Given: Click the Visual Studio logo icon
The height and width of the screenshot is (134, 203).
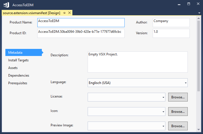Looking at the screenshot, I should (6, 5).
